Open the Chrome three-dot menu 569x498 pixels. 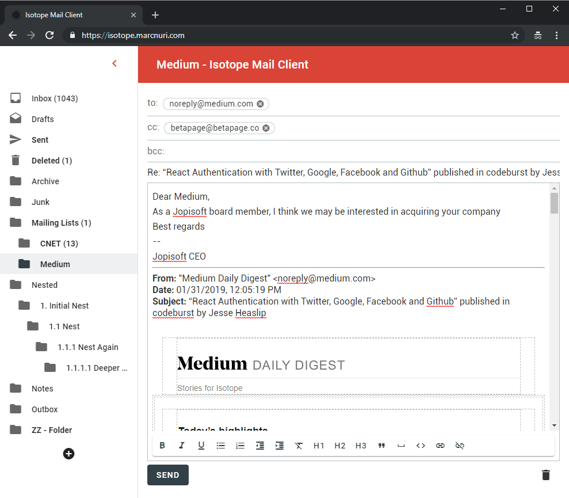point(556,35)
